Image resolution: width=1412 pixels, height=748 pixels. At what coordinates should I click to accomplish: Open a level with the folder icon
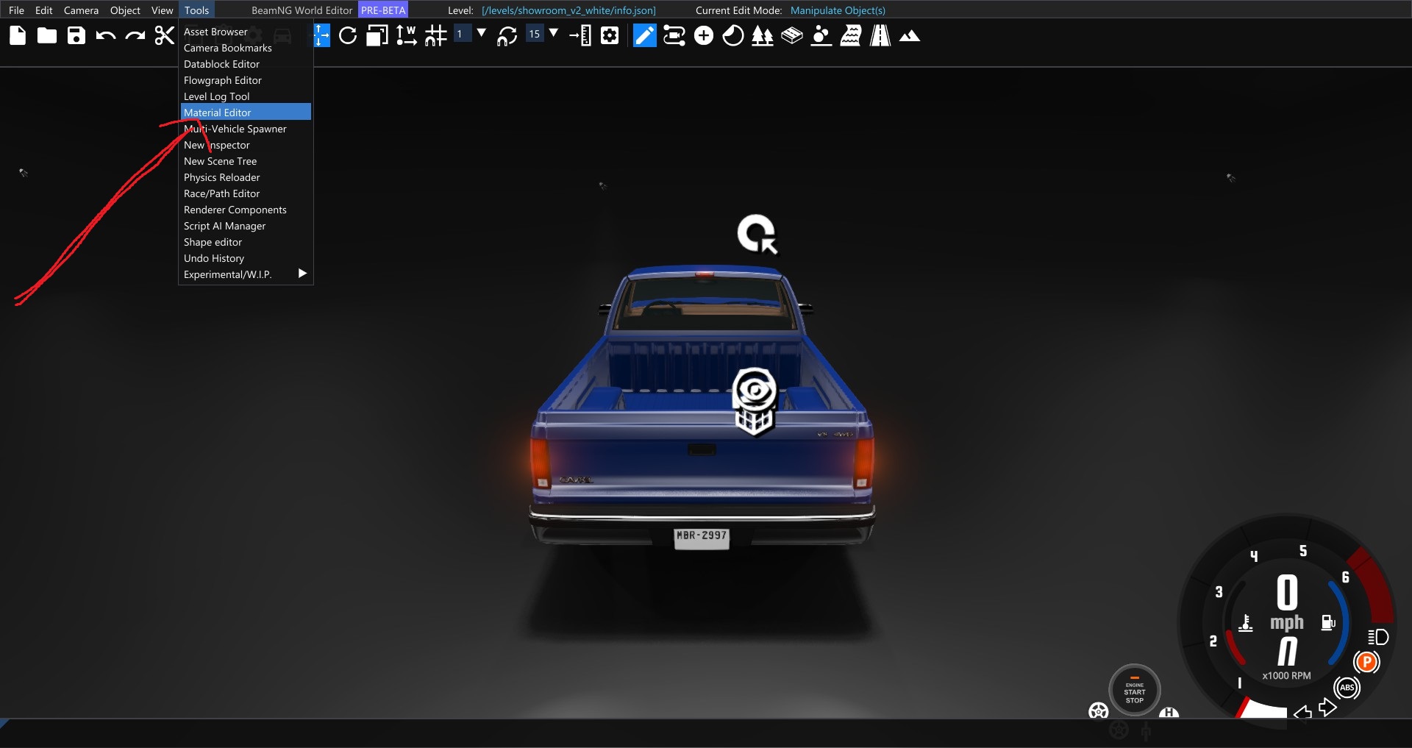pyautogui.click(x=47, y=35)
